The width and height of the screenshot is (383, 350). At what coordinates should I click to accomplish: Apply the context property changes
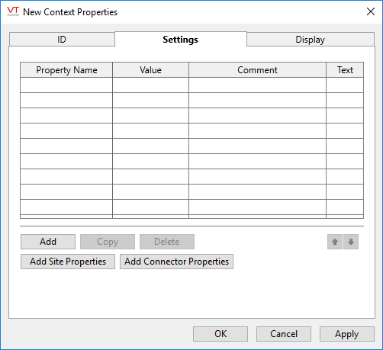click(x=347, y=334)
